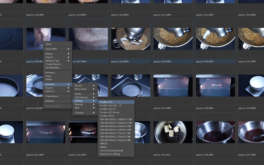The height and width of the screenshot is (165, 264).
Task: Select the ProRes 422 Proxy preset
Action: pos(116,112)
